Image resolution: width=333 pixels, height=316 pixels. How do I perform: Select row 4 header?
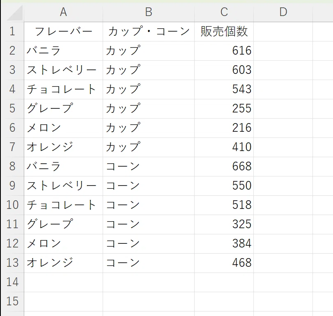coord(12,89)
